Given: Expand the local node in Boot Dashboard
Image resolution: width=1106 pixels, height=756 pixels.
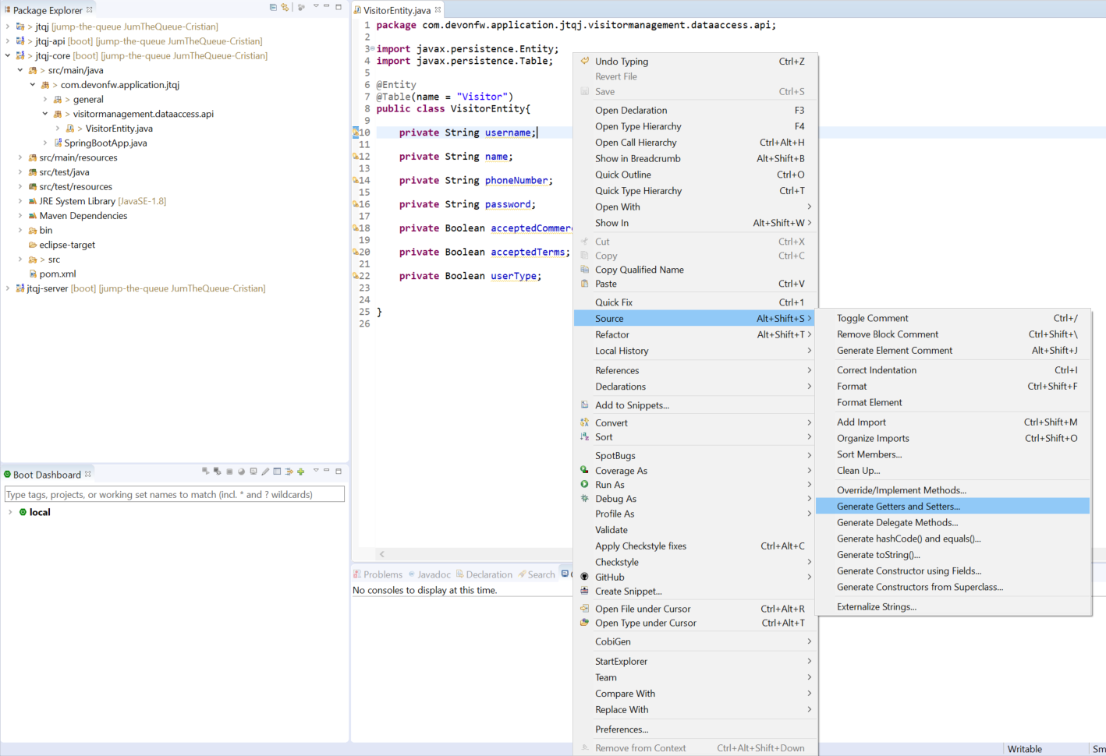Looking at the screenshot, I should tap(9, 512).
